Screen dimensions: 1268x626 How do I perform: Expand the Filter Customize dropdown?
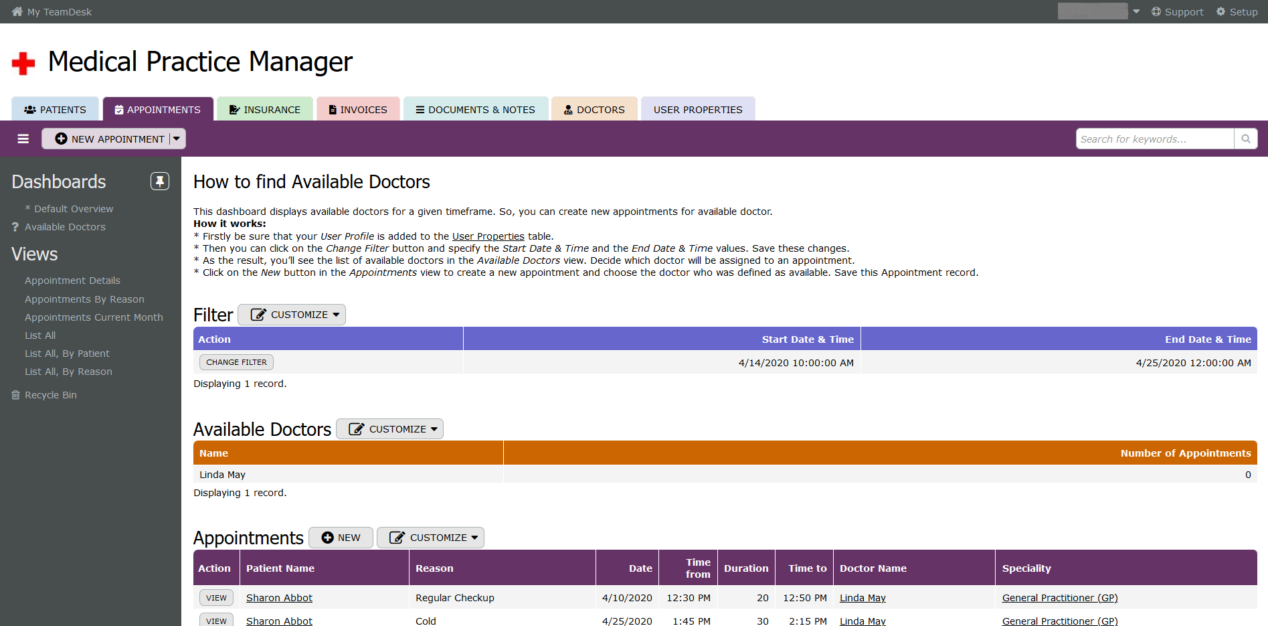click(x=292, y=315)
